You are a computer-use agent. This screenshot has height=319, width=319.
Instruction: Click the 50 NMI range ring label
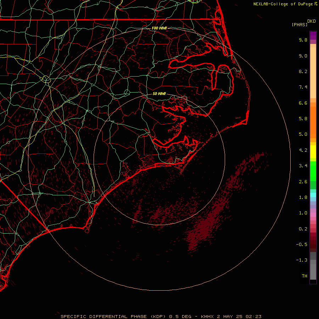pos(159,94)
